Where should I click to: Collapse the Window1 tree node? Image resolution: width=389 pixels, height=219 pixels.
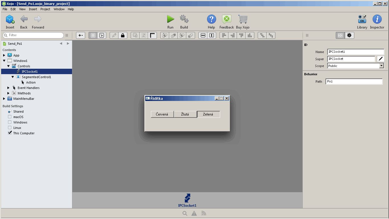(x=4, y=61)
